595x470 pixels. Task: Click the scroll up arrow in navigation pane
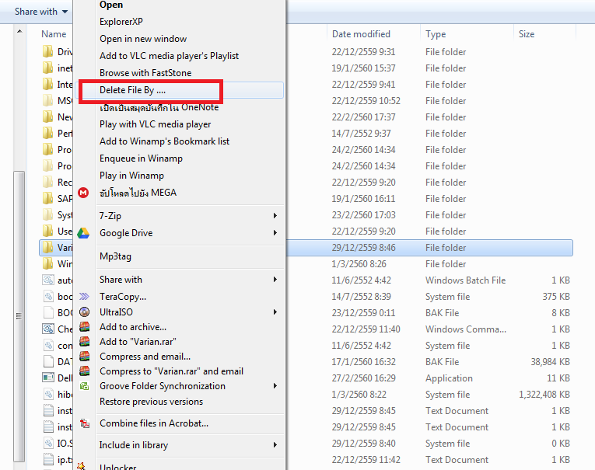(19, 31)
